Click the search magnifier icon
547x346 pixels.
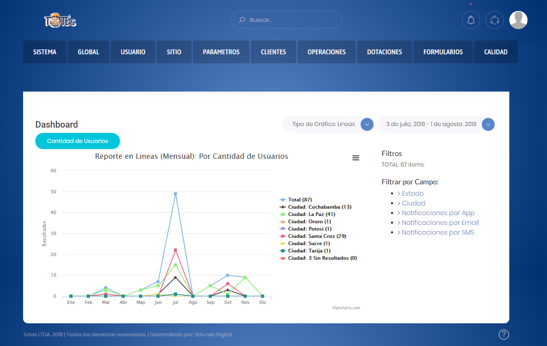[x=242, y=20]
